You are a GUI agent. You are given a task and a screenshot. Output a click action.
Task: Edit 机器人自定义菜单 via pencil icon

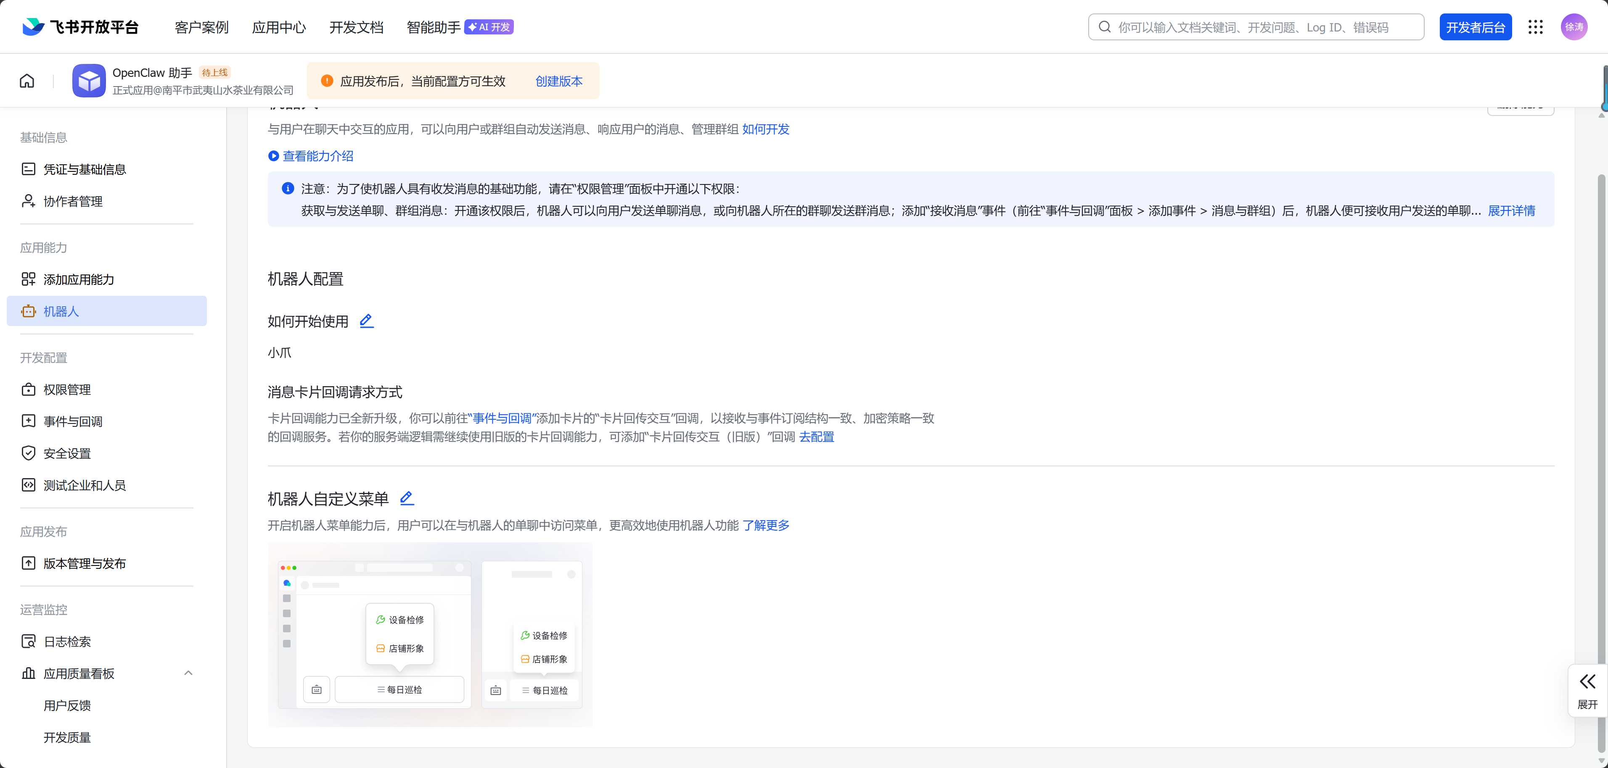pos(407,498)
